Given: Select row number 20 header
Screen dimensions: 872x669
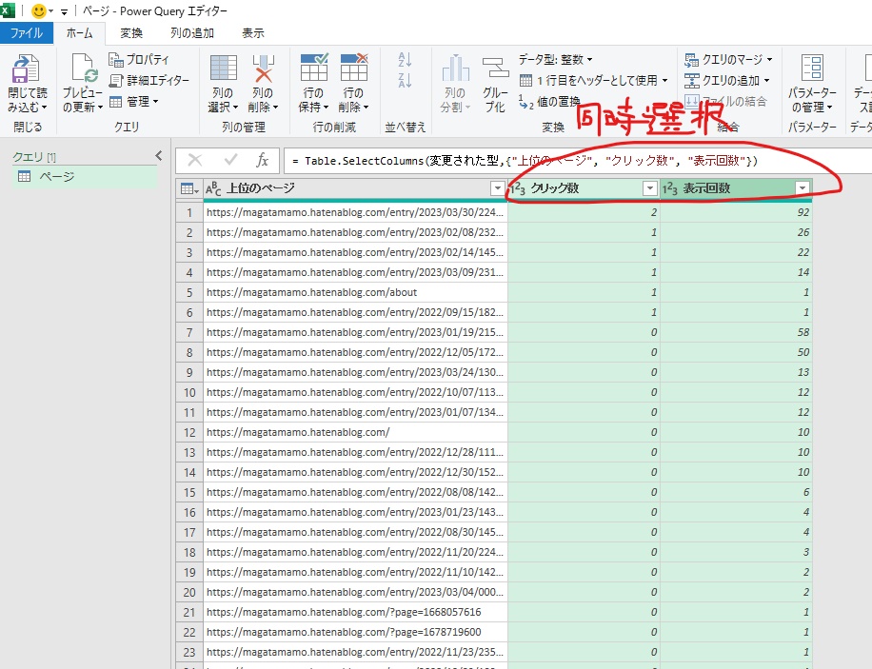Looking at the screenshot, I should [x=189, y=593].
